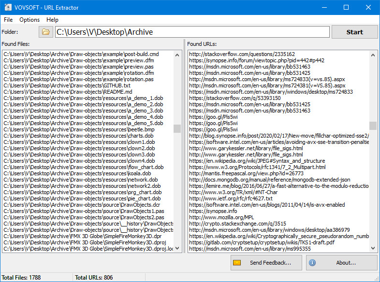
Task: Select the w3.org/TR/xml/#NT-Char URL
Action: tap(278, 192)
